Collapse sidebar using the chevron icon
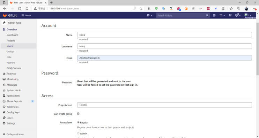259x138 pixels. [4, 135]
